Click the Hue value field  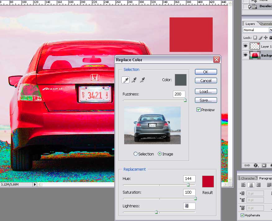click(x=189, y=179)
